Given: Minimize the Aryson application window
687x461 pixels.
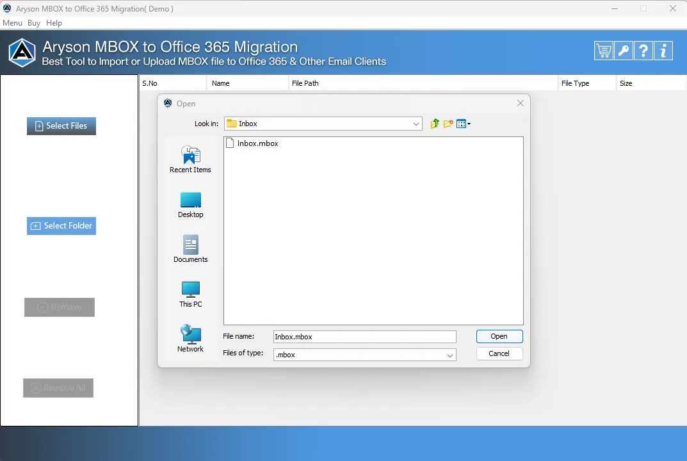Looking at the screenshot, I should pyautogui.click(x=615, y=8).
